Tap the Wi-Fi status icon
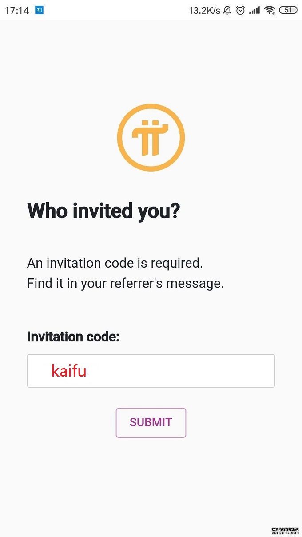Viewport: 302px width, 537px height. point(270,10)
